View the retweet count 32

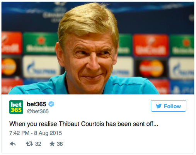pyautogui.click(x=38, y=144)
